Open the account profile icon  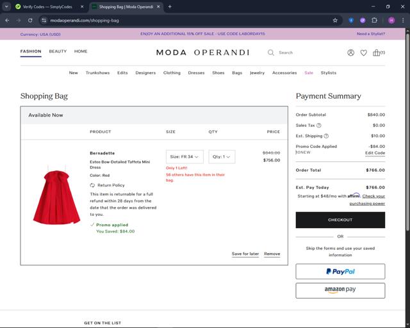click(x=350, y=53)
